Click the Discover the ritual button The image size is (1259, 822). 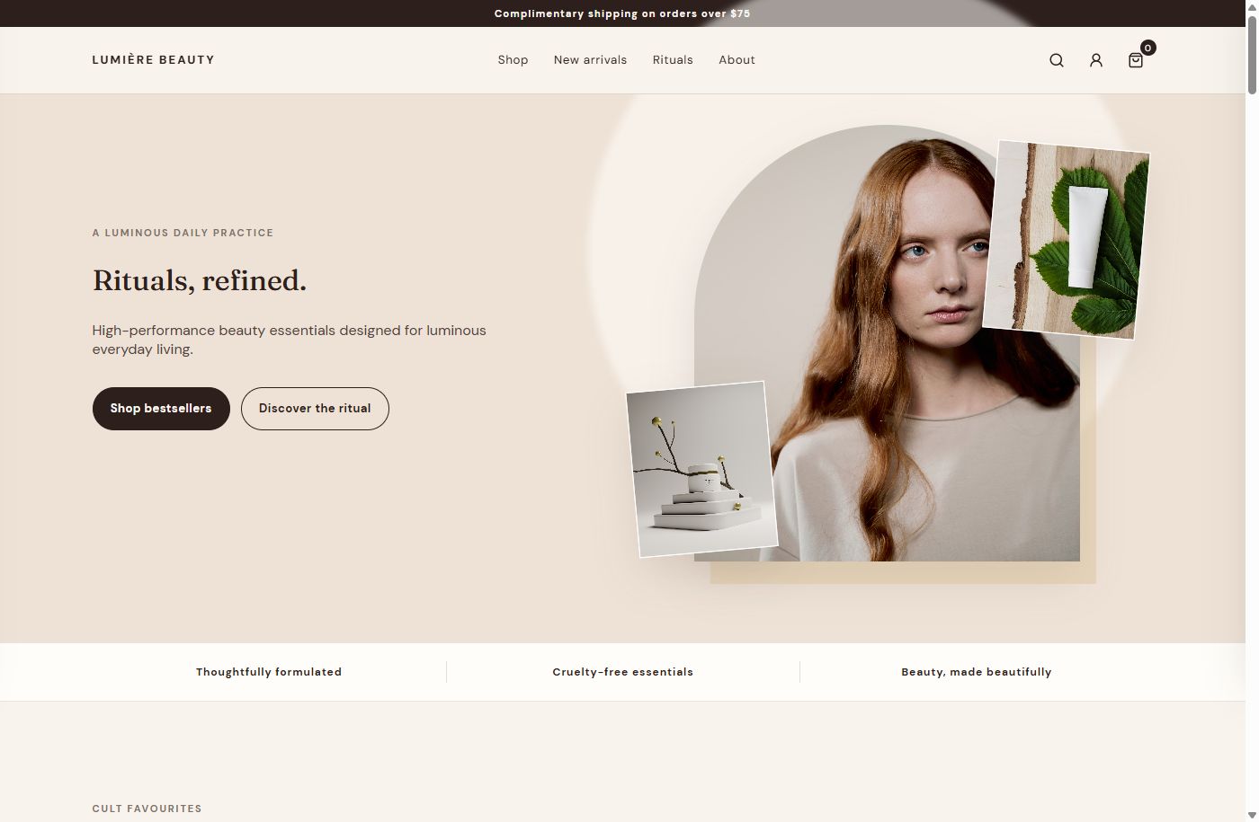pos(315,409)
